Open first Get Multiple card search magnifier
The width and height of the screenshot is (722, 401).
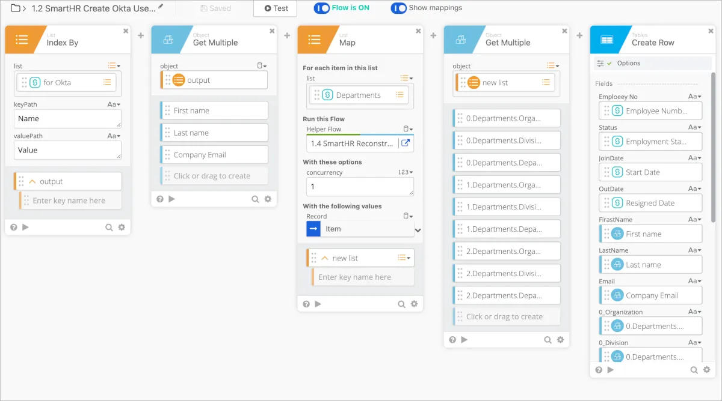(x=255, y=199)
